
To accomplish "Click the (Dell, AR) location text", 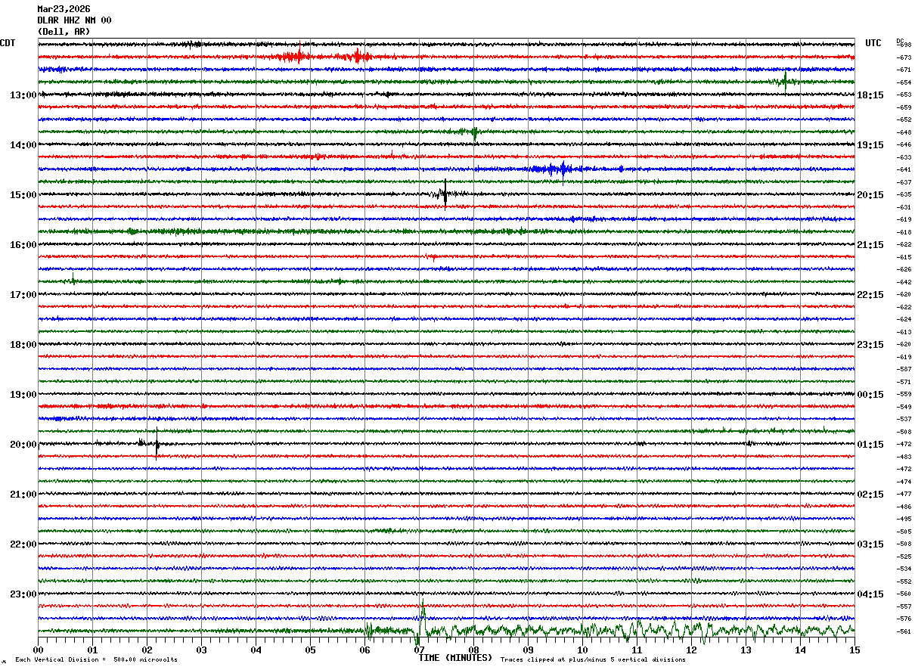I will 64,32.
